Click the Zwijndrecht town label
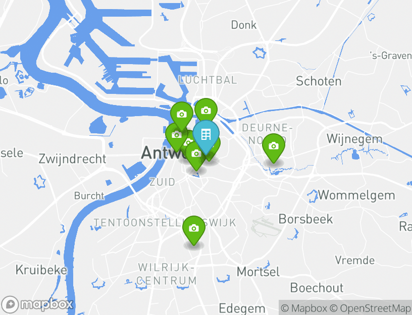Viewport: 412px width, 315px height. coord(72,159)
